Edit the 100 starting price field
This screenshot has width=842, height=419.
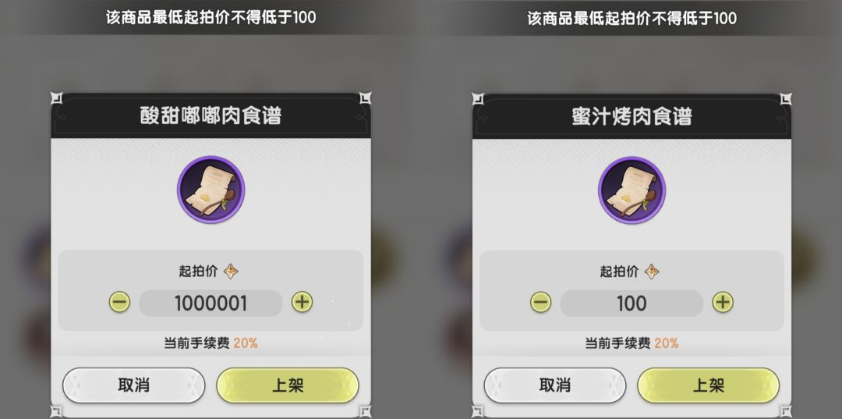[631, 303]
